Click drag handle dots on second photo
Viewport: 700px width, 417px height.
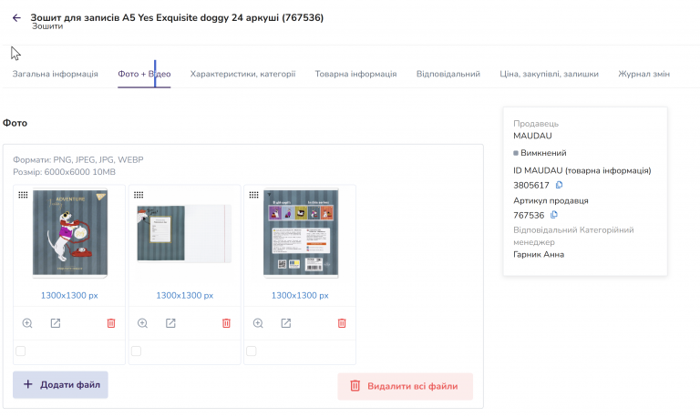(x=139, y=195)
